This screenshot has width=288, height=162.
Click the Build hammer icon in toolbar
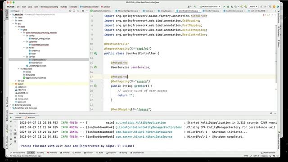coord(195,7)
